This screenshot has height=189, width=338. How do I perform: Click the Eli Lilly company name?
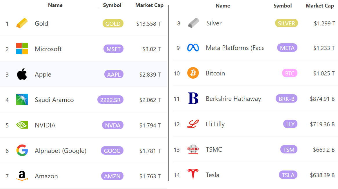pos(215,124)
